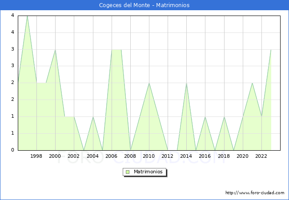
Task: Select the 2002 x-axis label
Action: (x=74, y=156)
